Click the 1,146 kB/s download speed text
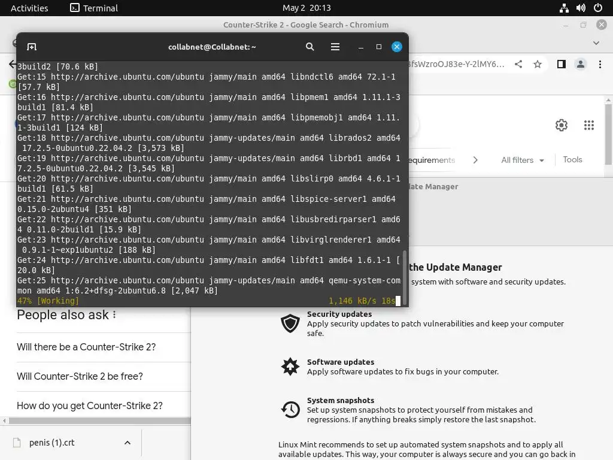The width and height of the screenshot is (613, 460). 352,301
